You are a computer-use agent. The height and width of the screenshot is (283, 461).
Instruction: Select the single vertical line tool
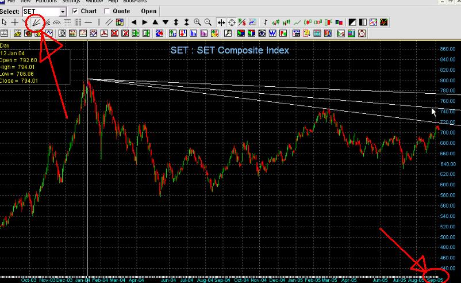(99, 22)
